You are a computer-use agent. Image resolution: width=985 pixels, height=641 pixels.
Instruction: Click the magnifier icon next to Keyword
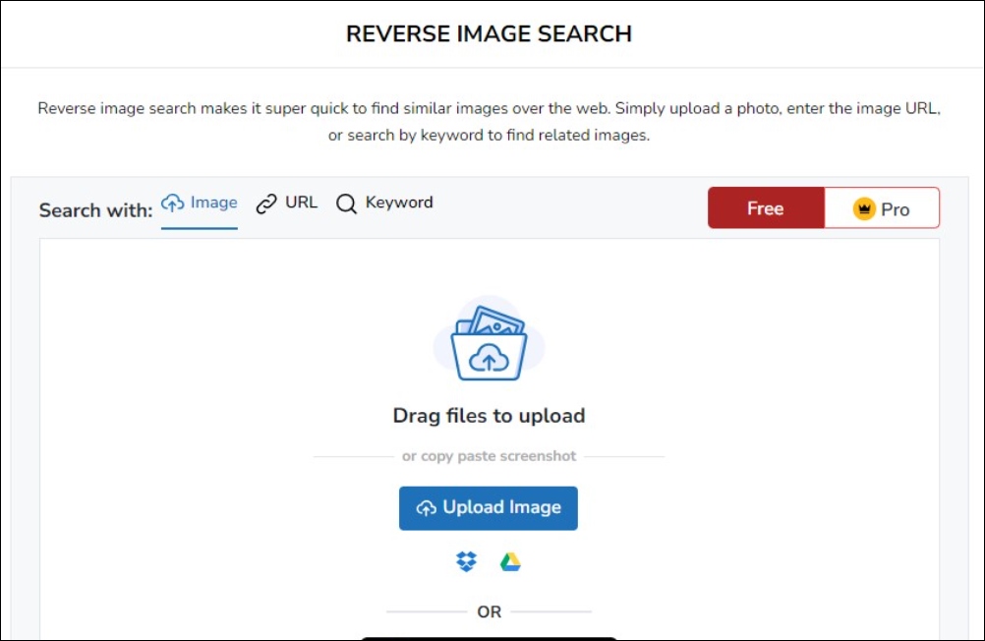point(346,203)
